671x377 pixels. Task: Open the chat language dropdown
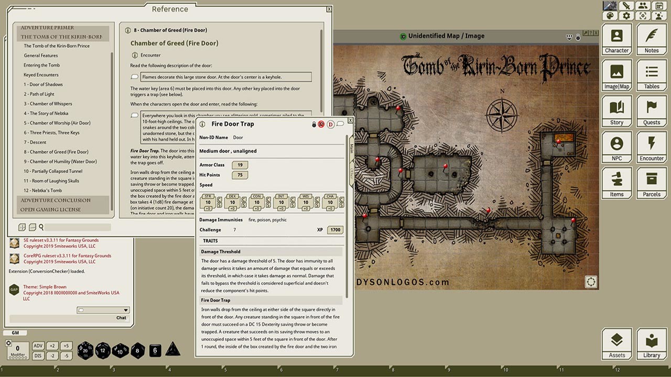coord(103,310)
